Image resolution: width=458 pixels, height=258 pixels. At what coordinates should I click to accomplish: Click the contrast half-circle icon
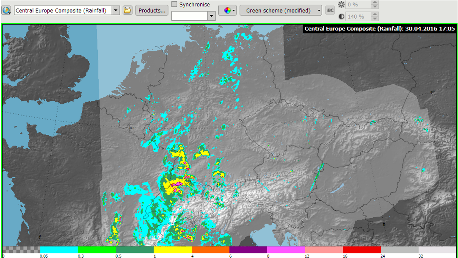pos(342,17)
